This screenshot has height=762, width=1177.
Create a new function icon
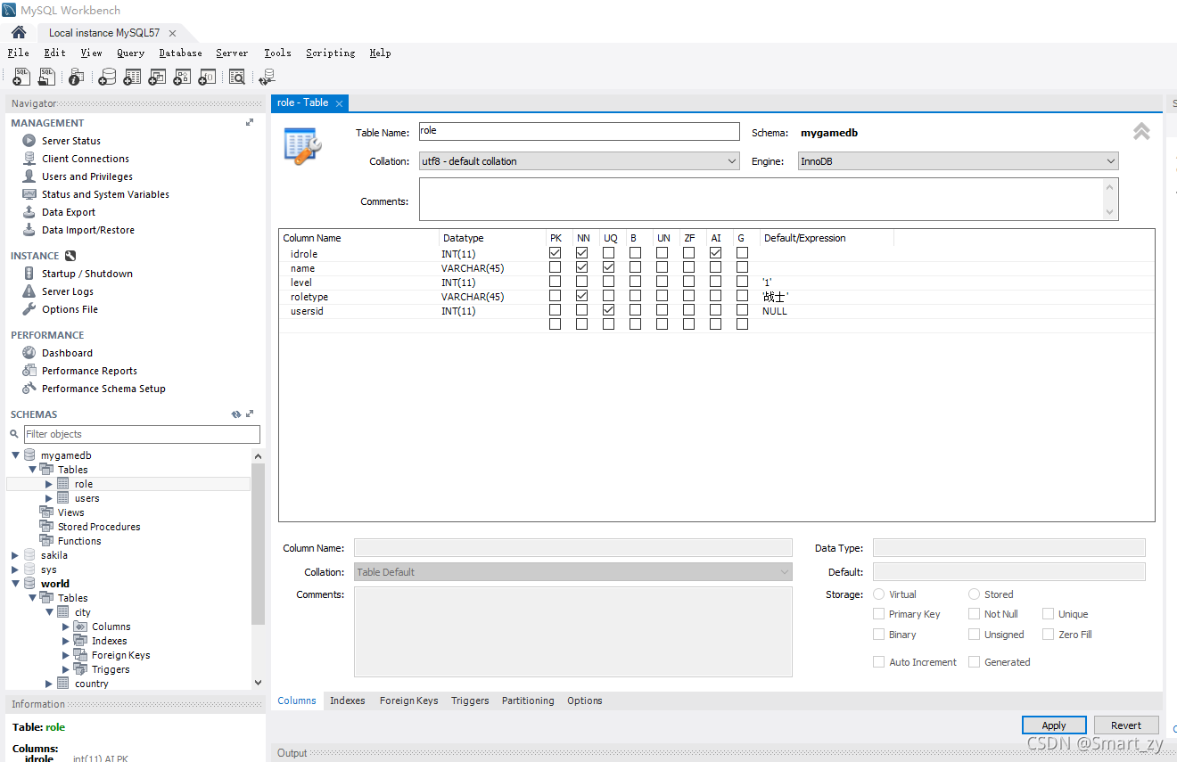207,78
